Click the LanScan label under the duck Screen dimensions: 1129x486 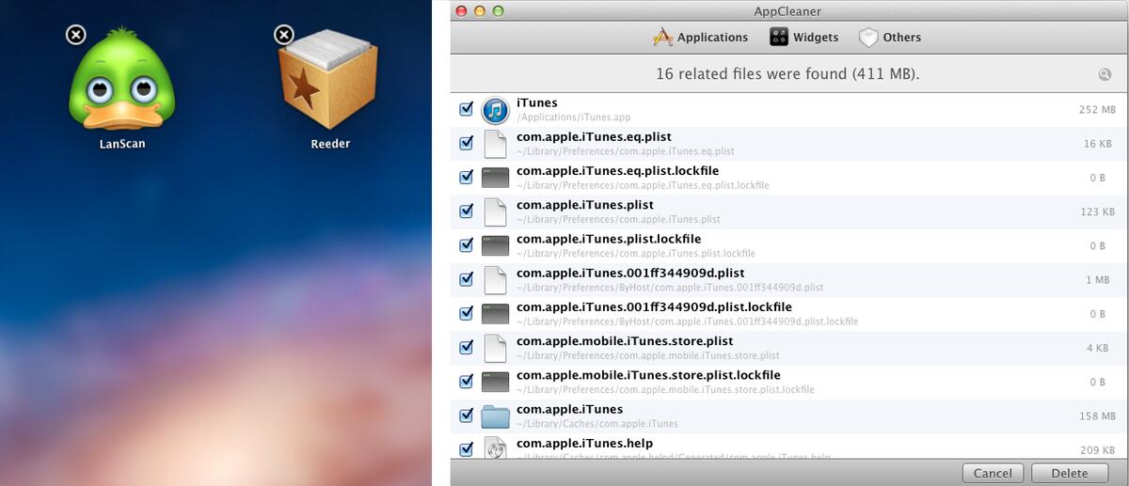(x=122, y=144)
